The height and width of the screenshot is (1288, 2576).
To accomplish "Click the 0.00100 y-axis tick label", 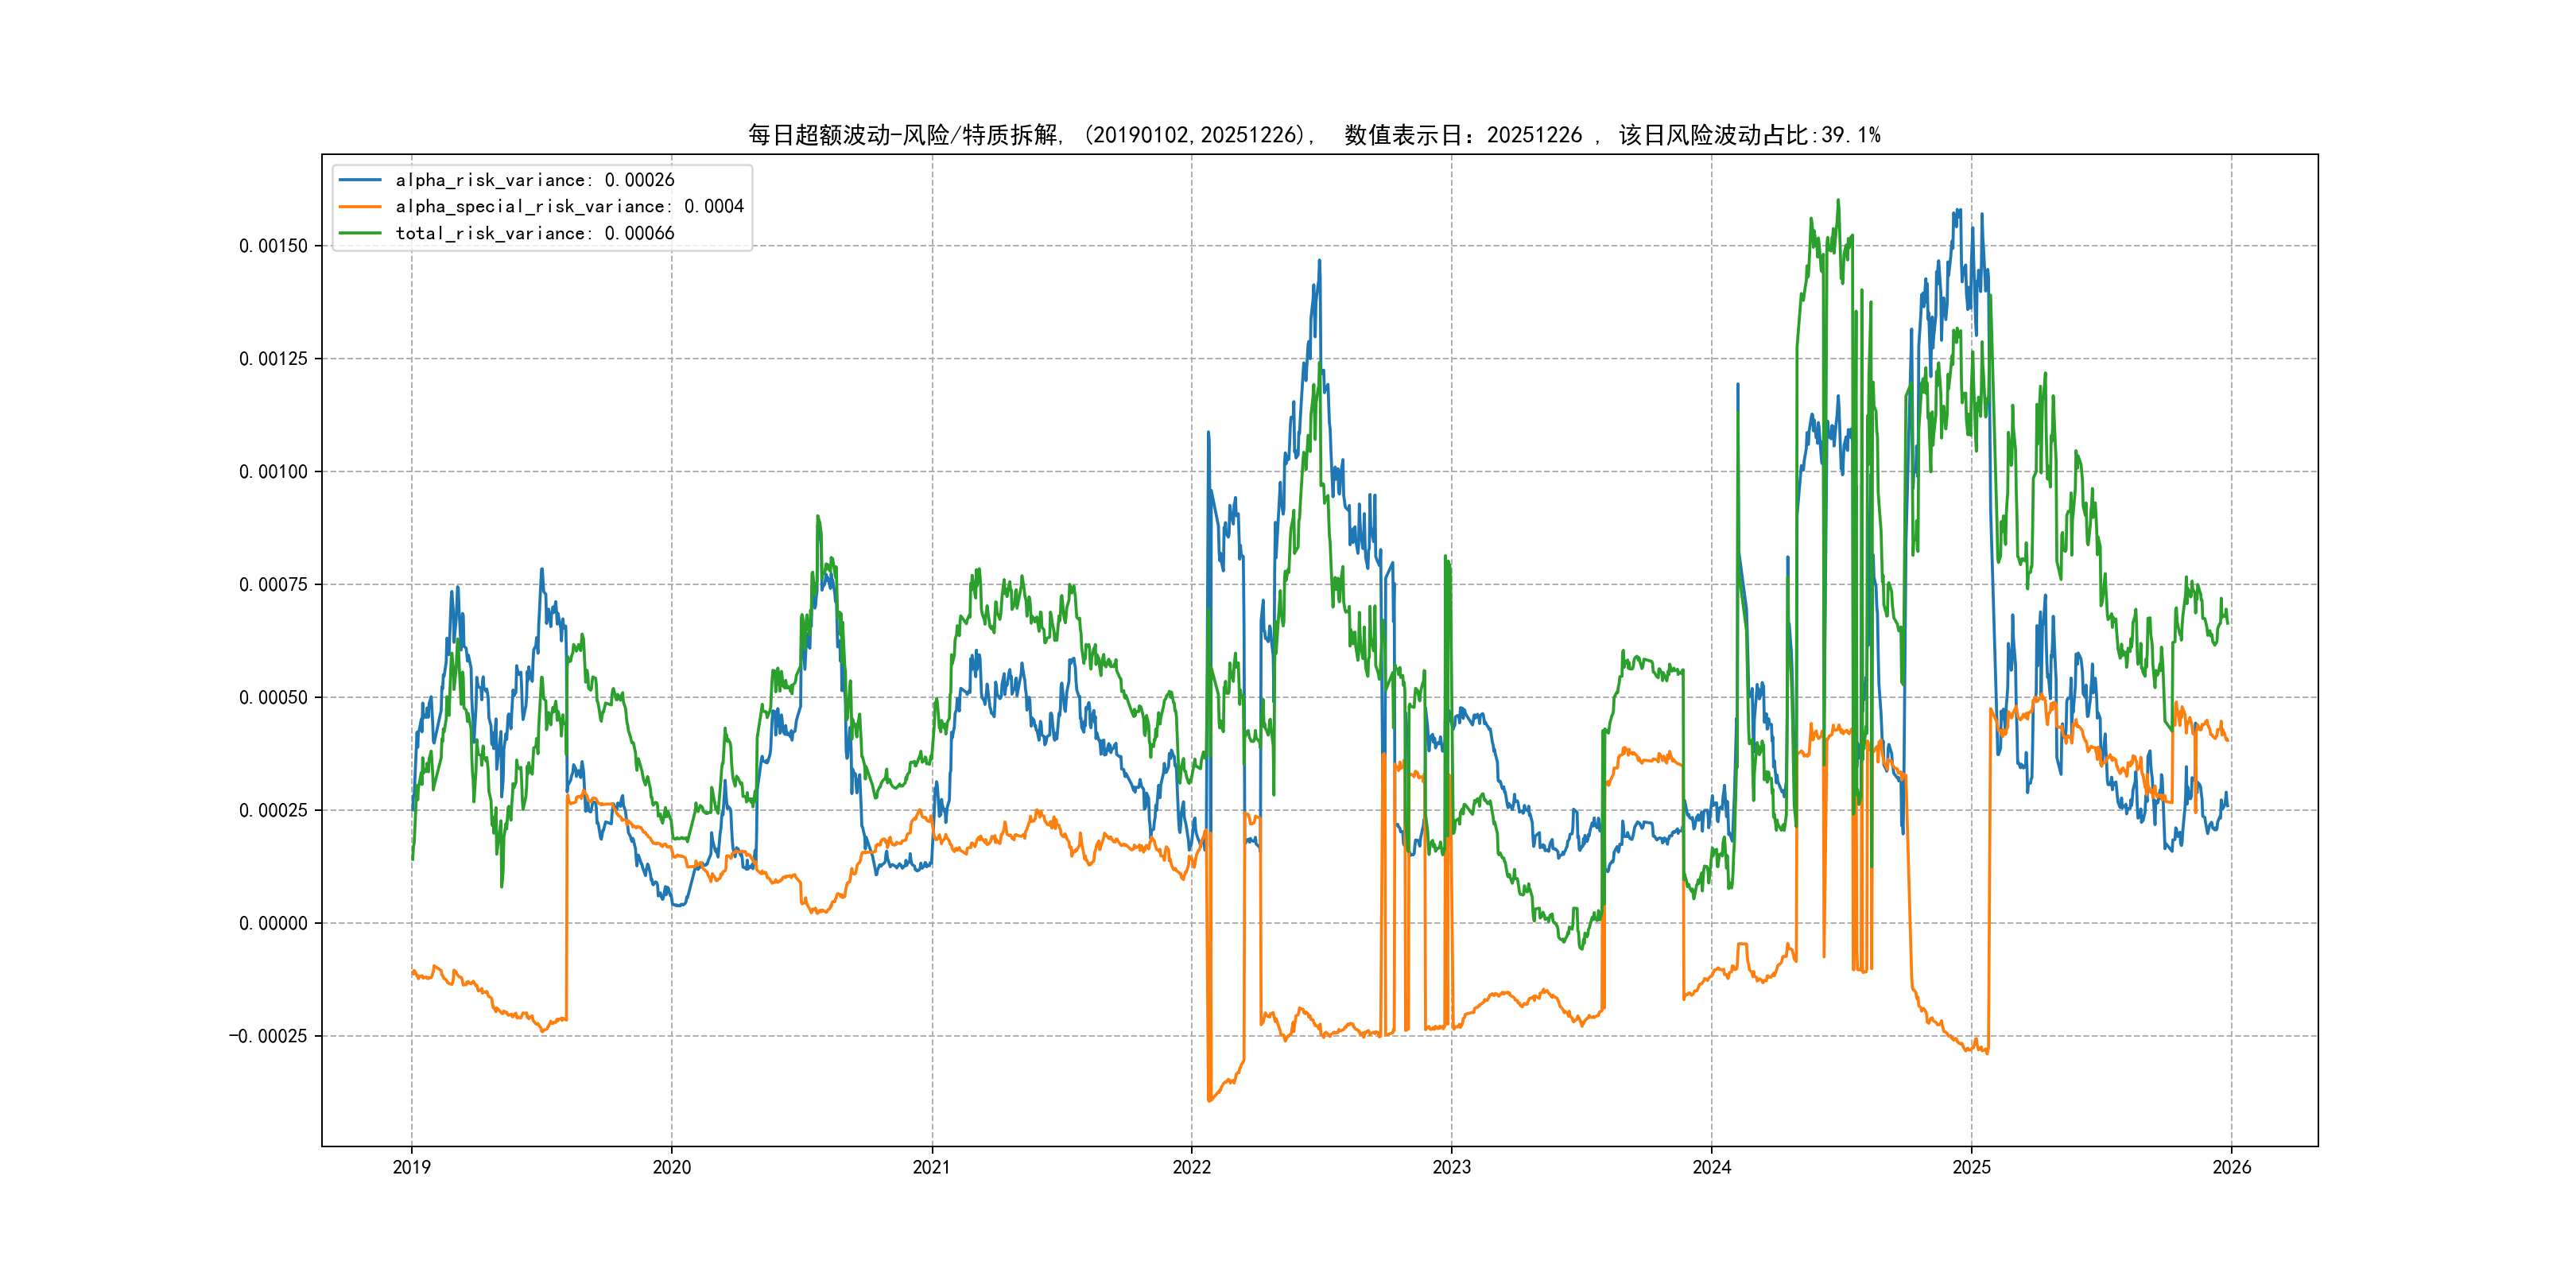I will (x=273, y=472).
